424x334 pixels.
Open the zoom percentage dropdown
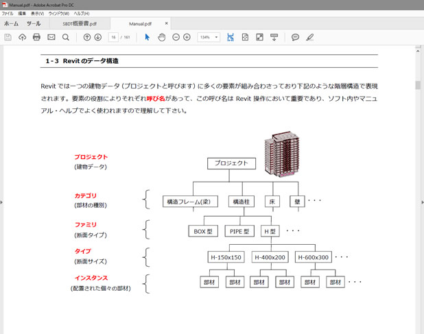tap(216, 37)
